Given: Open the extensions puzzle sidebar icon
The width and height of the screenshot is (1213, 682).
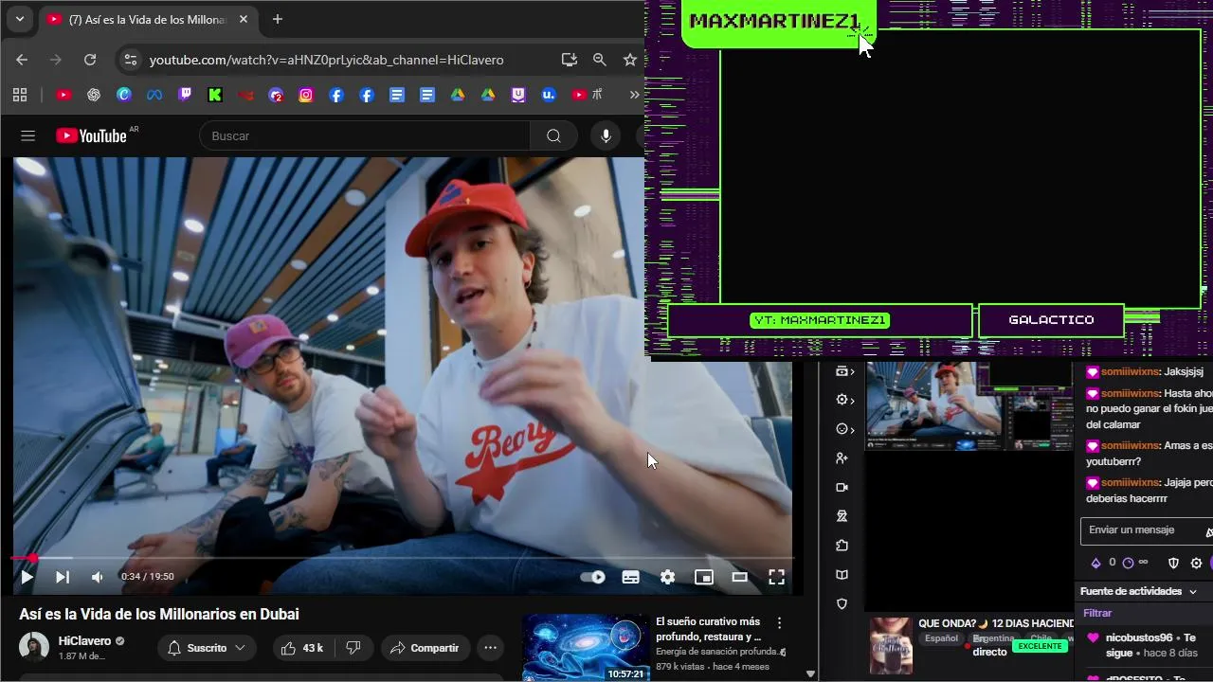Looking at the screenshot, I should tap(842, 546).
